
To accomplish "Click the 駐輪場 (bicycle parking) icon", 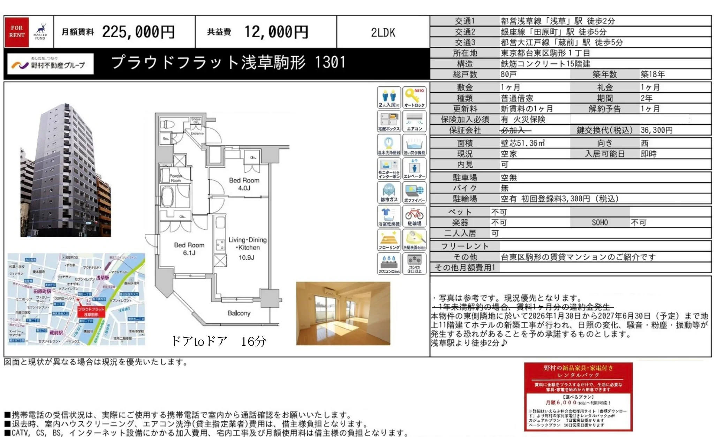I will coord(415,215).
